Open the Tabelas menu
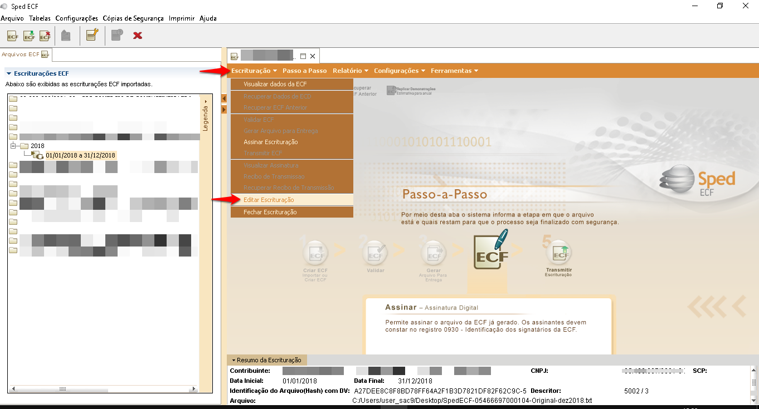The width and height of the screenshot is (759, 409). tap(40, 18)
